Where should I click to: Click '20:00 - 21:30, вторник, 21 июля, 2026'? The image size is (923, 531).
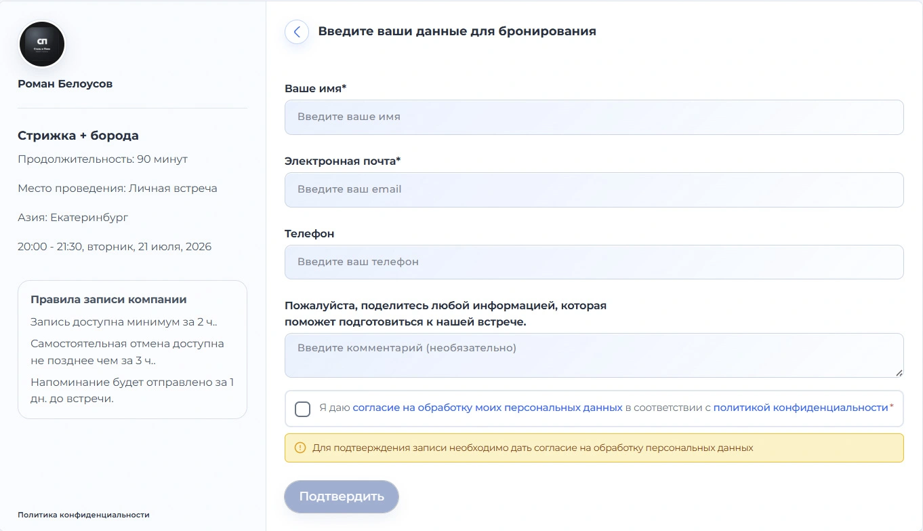coord(115,247)
